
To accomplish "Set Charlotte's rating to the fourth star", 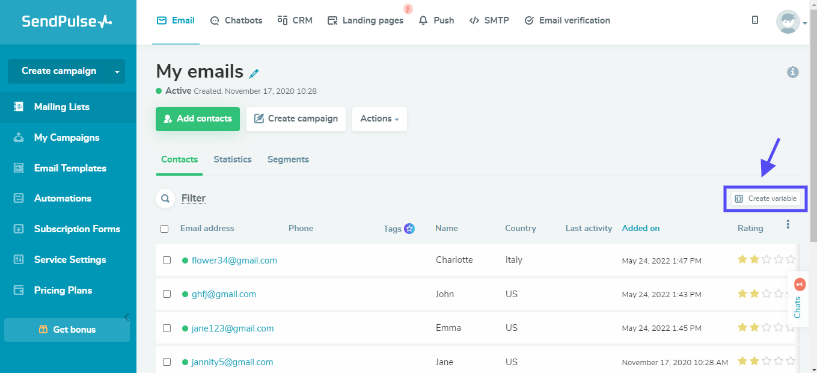I will click(x=779, y=260).
